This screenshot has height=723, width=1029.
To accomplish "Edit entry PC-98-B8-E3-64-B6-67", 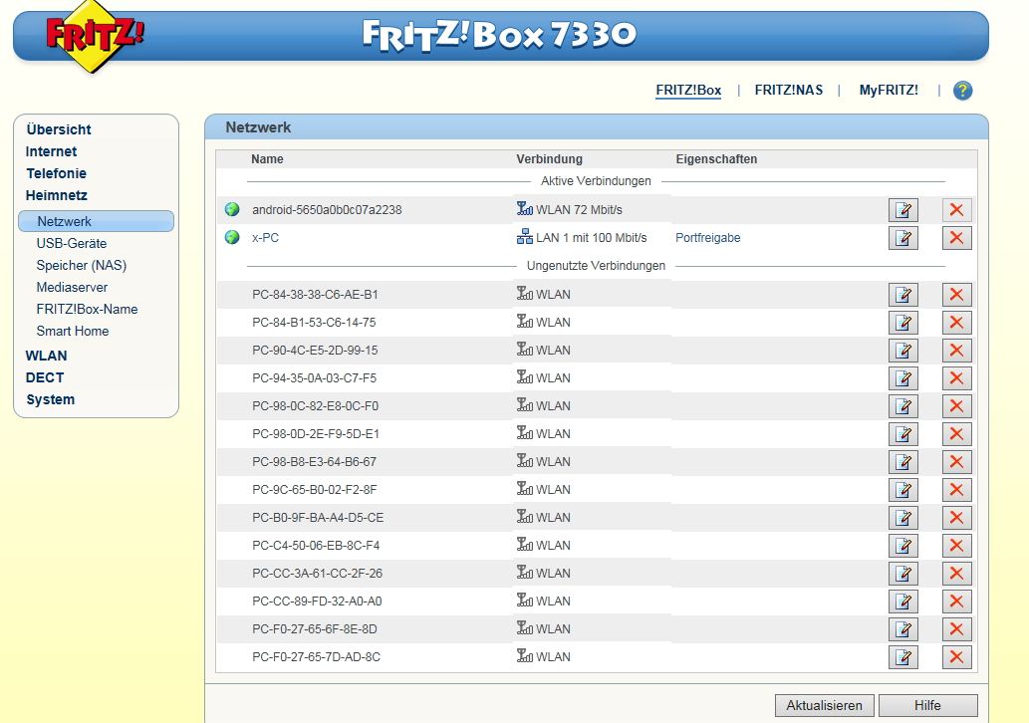I will point(903,462).
